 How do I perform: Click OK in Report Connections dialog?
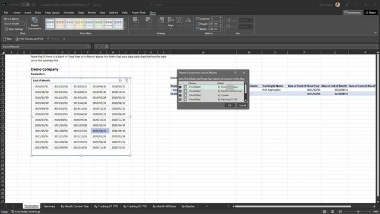pos(230,105)
